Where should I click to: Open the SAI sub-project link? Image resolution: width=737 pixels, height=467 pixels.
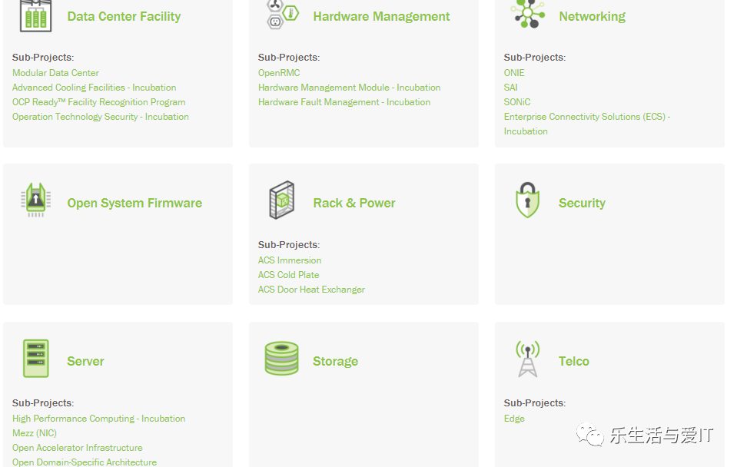(510, 88)
